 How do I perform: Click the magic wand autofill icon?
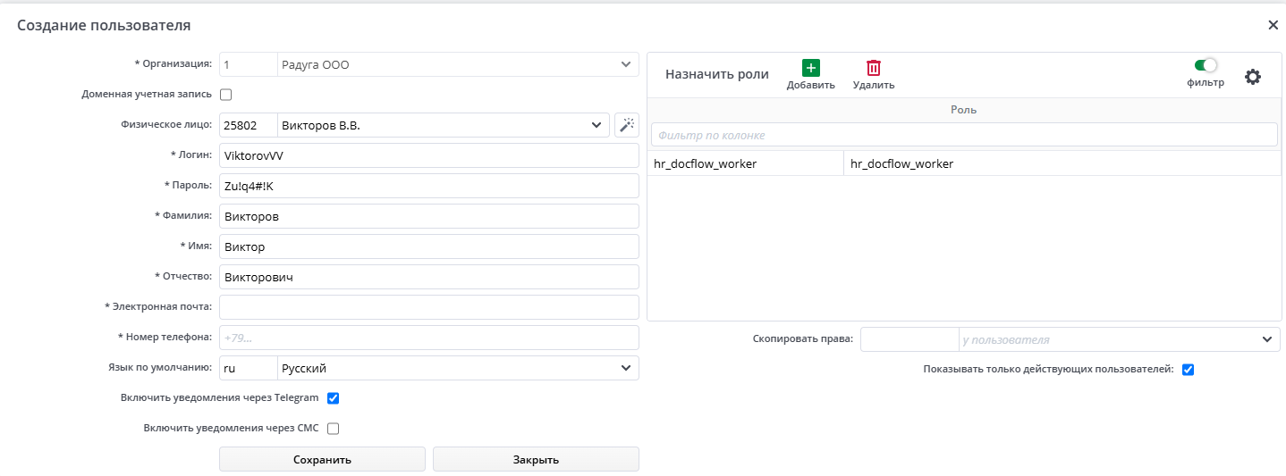627,125
